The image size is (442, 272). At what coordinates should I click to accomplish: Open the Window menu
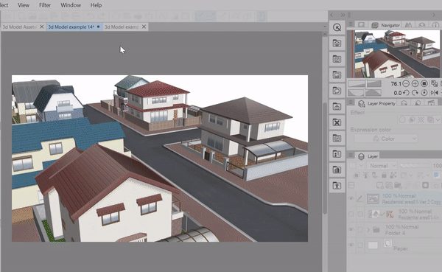[71, 5]
